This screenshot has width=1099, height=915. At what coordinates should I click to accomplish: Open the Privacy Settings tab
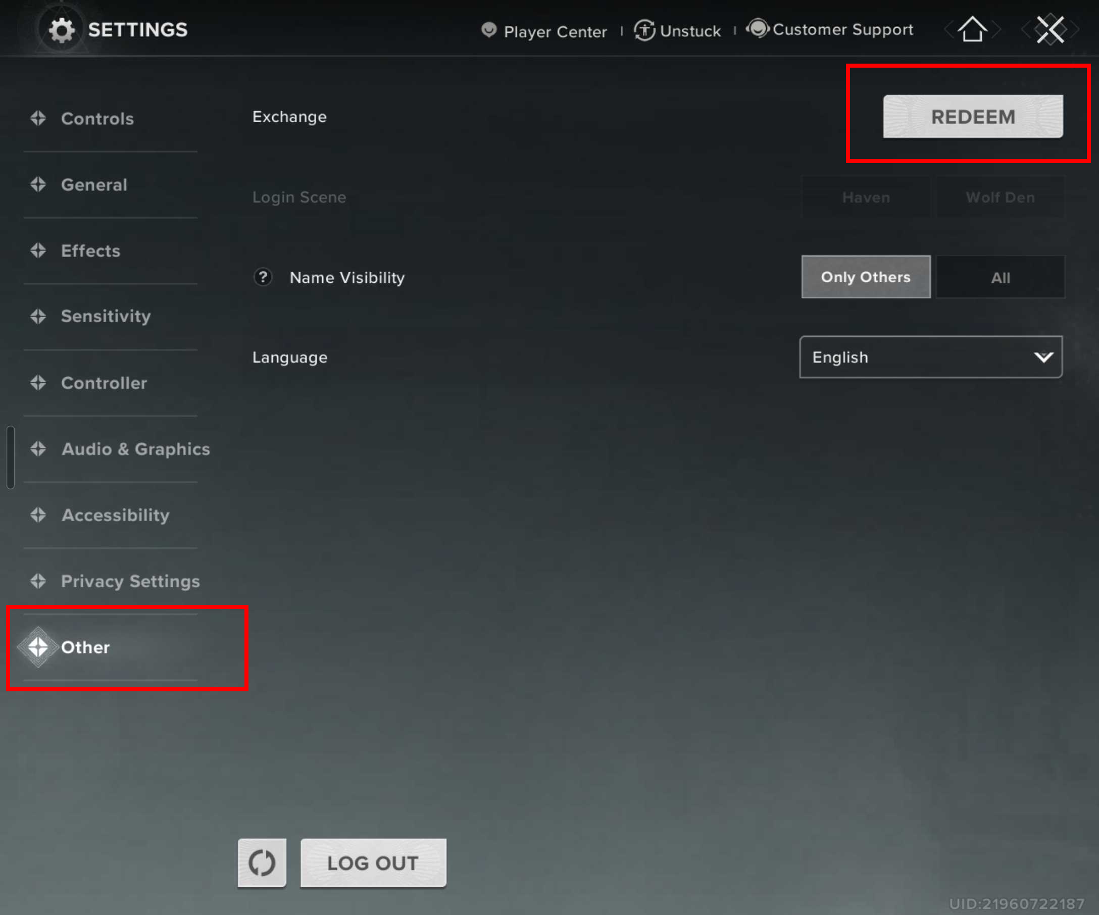pos(130,581)
